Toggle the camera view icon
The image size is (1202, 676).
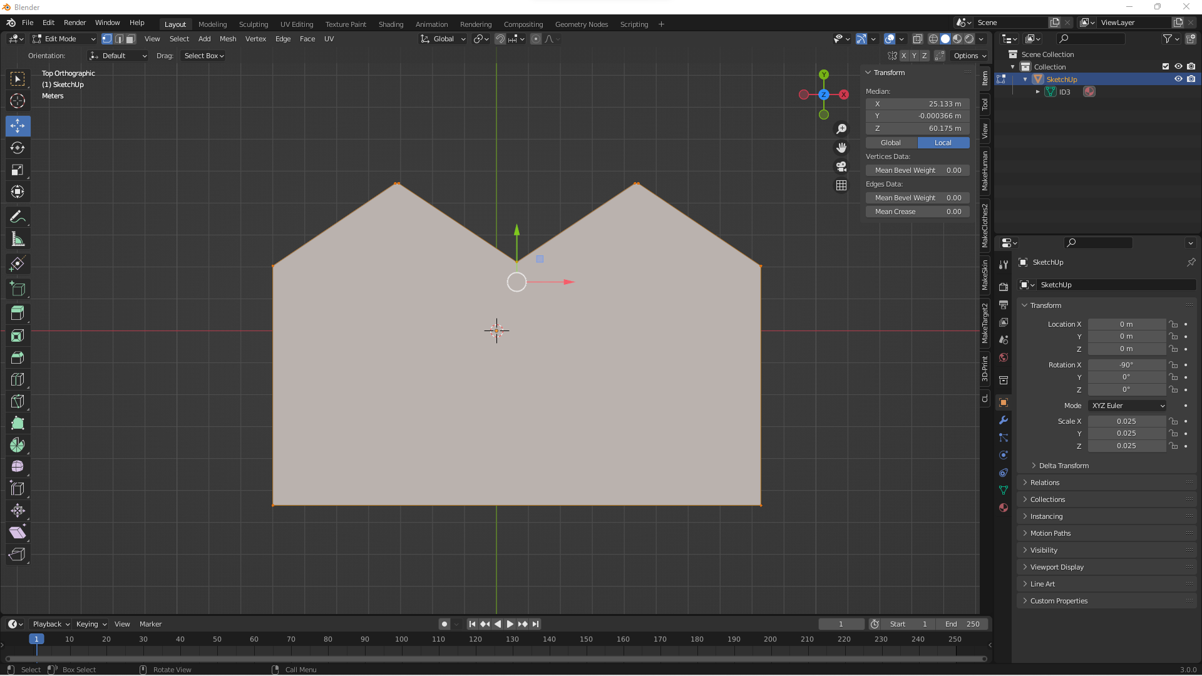pyautogui.click(x=841, y=166)
